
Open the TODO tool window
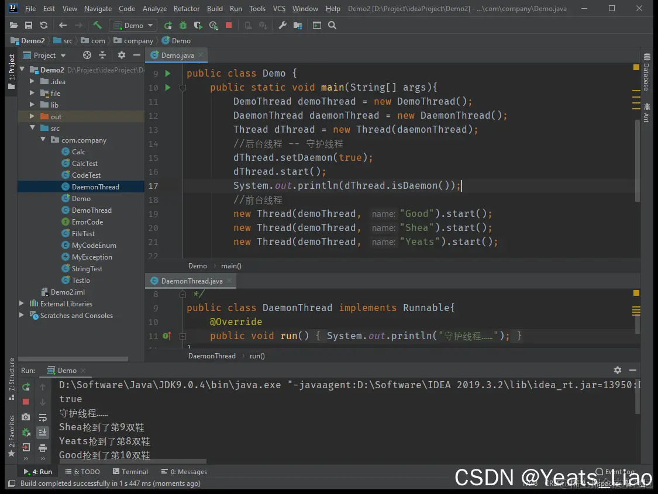coord(82,472)
